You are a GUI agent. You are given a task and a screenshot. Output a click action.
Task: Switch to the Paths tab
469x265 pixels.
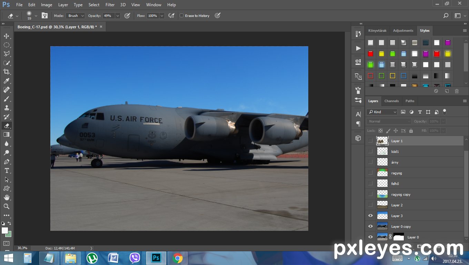[x=410, y=101]
